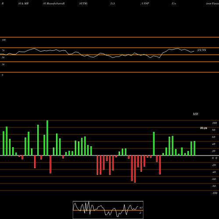Click the RSI scale label 30
The height and width of the screenshot is (219, 219).
3,64
